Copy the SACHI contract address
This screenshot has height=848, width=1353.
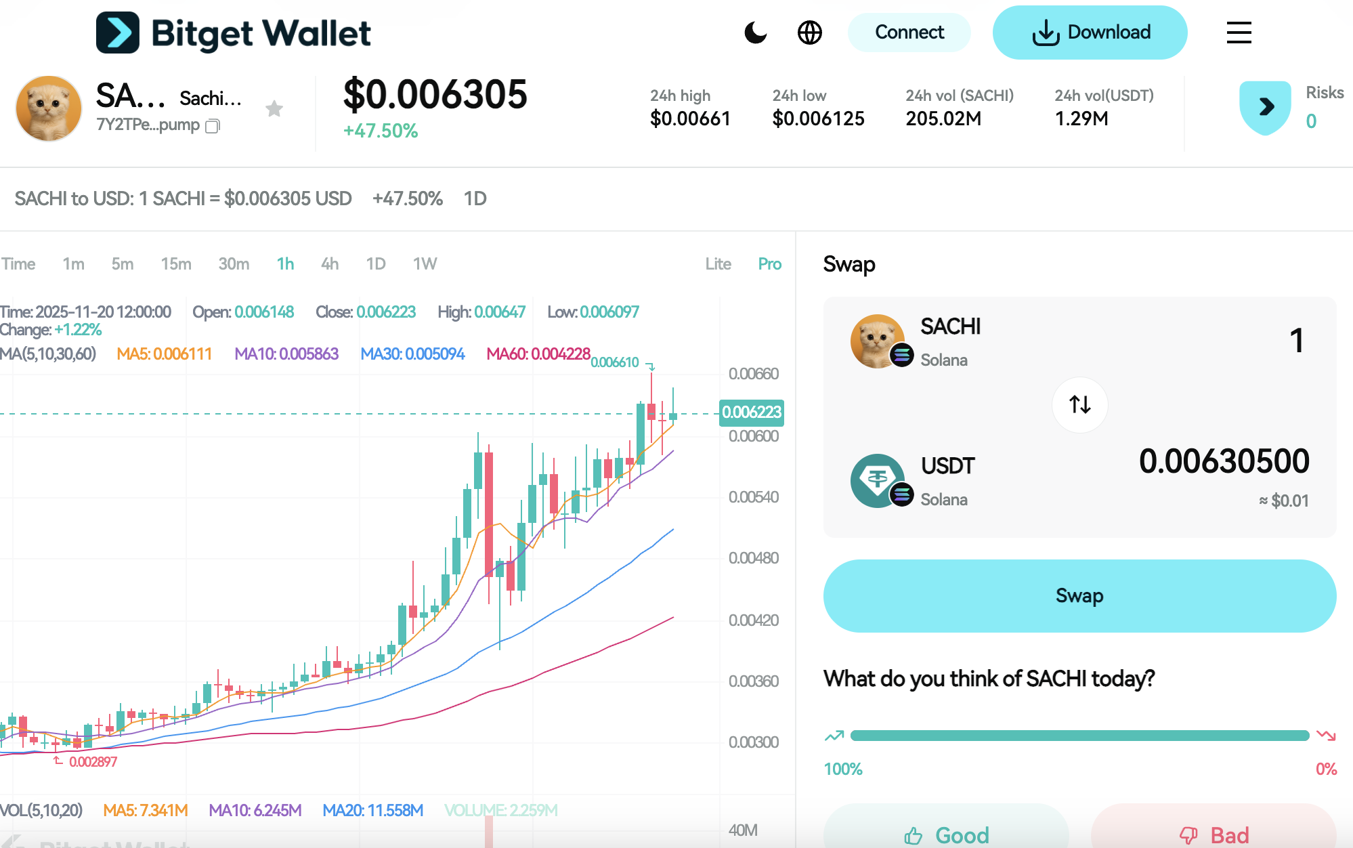coord(214,126)
